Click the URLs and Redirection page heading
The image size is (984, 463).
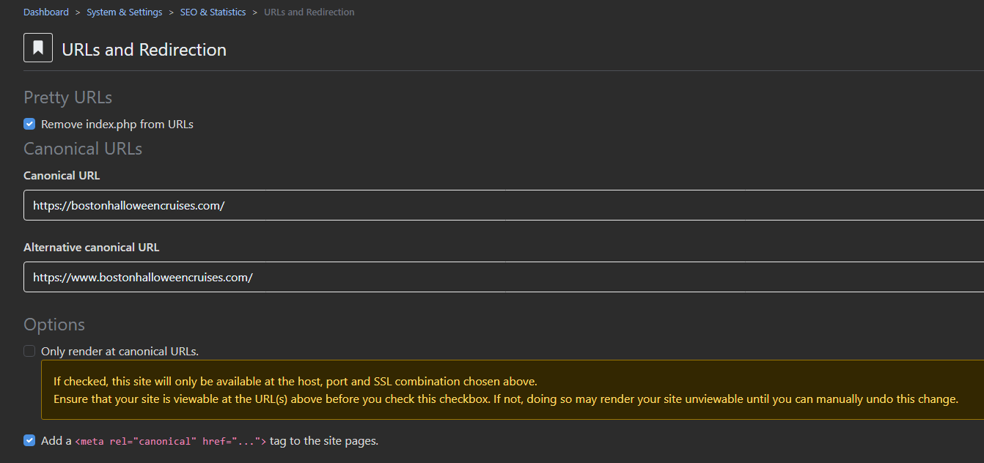(x=144, y=50)
